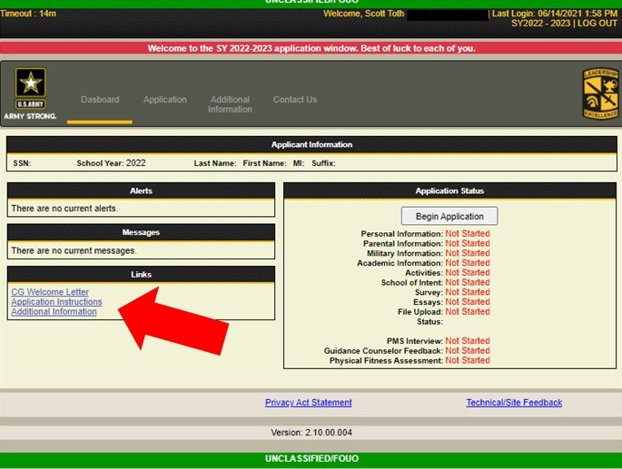Screen dimensions: 622x469
Task: Log out of the application portal
Action: (597, 23)
